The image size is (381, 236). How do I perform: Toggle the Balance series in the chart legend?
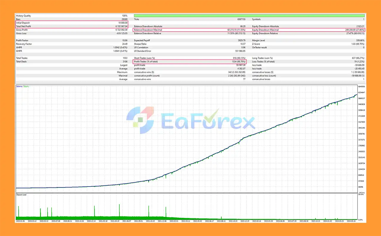(x=19, y=86)
